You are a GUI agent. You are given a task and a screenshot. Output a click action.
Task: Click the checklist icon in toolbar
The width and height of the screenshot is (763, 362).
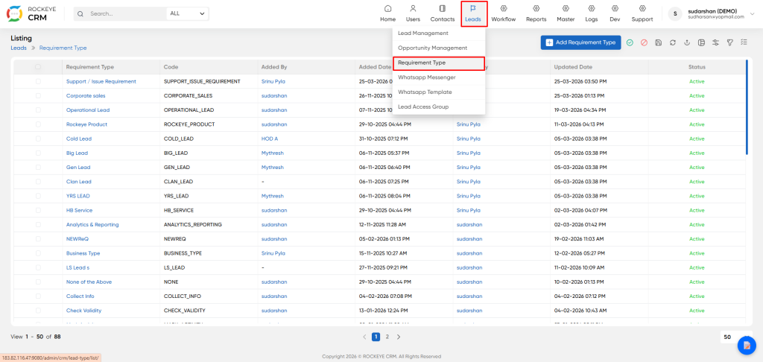(744, 42)
